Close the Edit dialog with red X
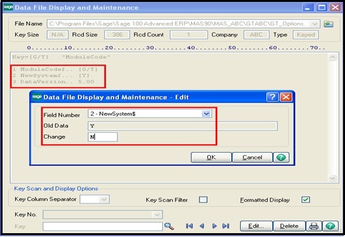Screen dimensions: 345x237 (286, 97)
